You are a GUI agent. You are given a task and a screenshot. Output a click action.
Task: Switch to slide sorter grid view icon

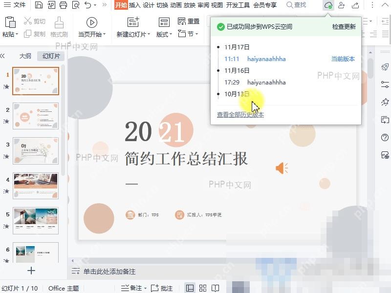[x=203, y=288]
